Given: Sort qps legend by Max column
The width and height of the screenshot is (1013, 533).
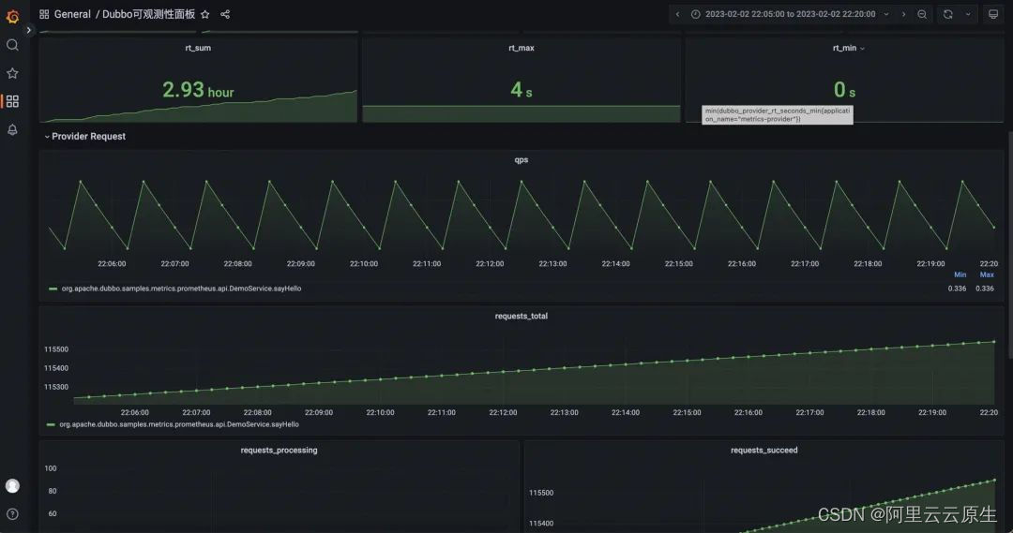Looking at the screenshot, I should click(987, 274).
